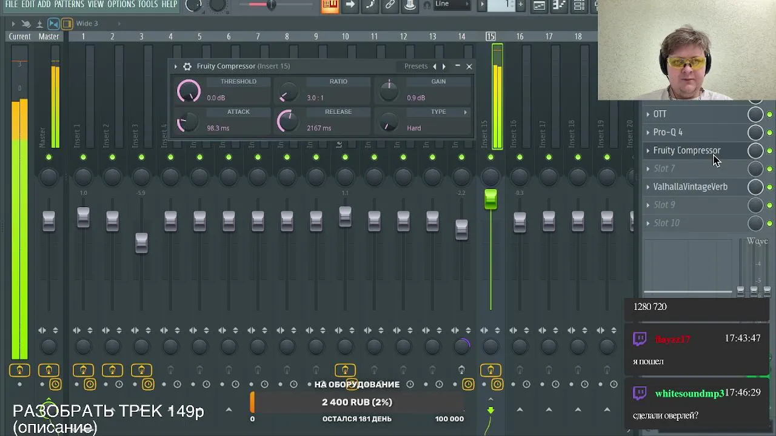Toggle the orange-outlined mixer view icon
The height and width of the screenshot is (436, 776).
[x=67, y=24]
